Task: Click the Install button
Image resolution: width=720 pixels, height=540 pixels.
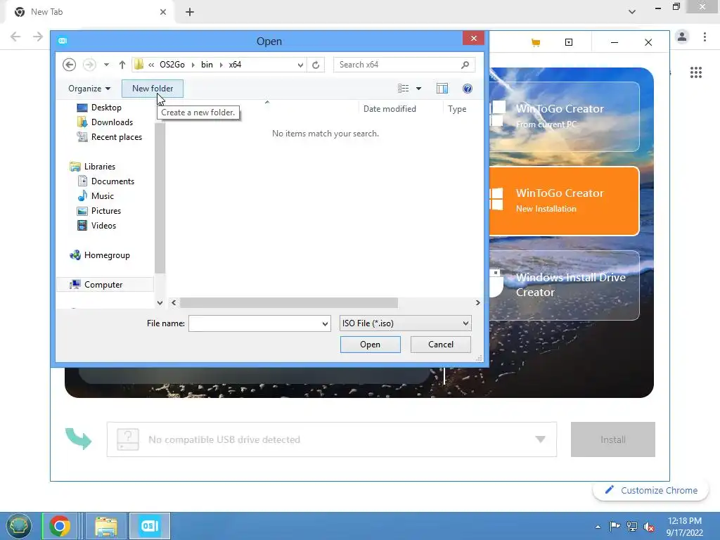Action: coord(613,439)
